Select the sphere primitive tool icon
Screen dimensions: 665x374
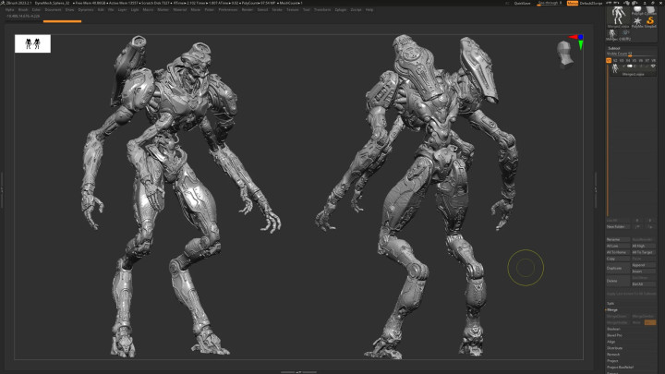(x=636, y=7)
